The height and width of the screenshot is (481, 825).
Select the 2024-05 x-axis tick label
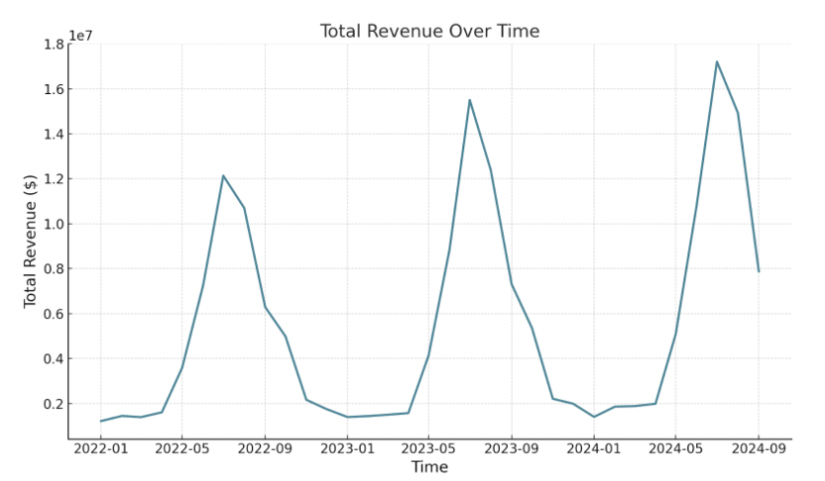675,448
